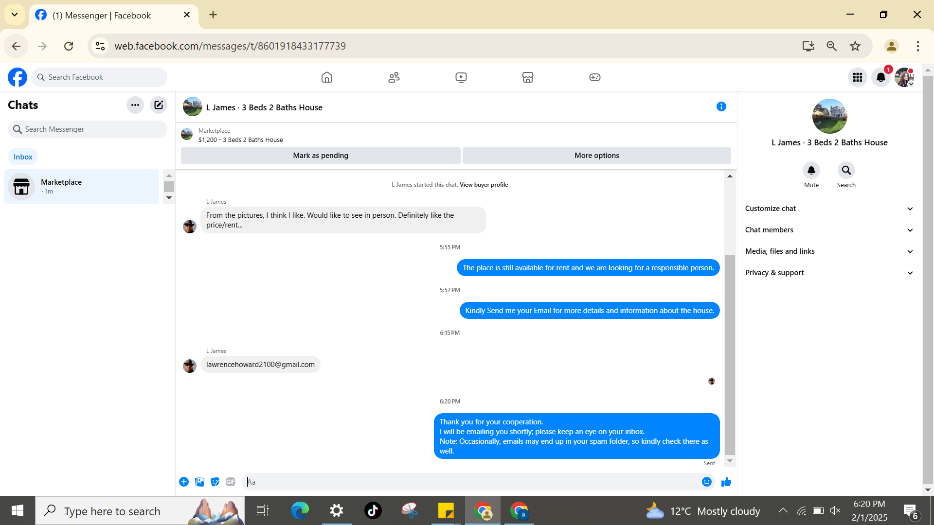Open TikTok from the Windows taskbar

point(373,510)
